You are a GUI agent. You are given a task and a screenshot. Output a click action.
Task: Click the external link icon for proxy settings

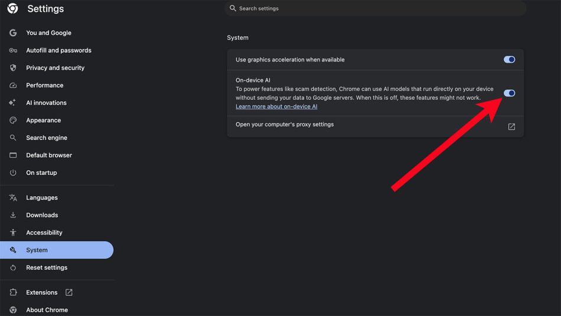pos(511,126)
